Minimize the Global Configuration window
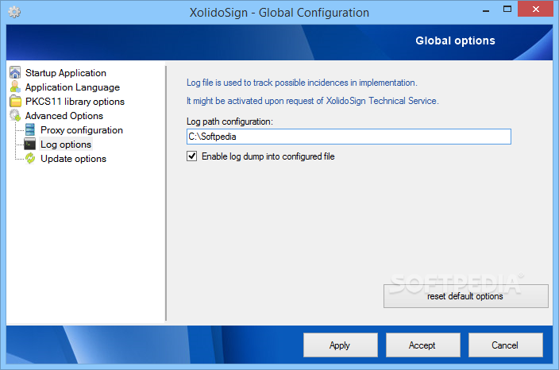Screen dimensions: 559x370 tap(486, 10)
